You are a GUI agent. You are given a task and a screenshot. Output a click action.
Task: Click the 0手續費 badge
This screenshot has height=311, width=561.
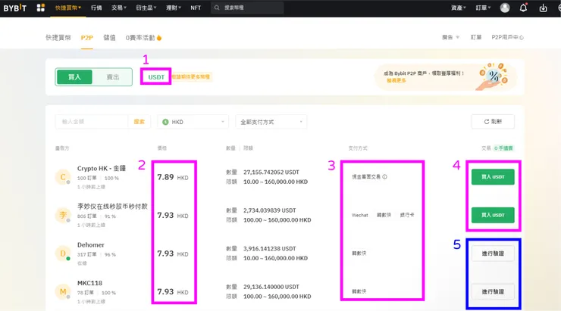(x=503, y=148)
